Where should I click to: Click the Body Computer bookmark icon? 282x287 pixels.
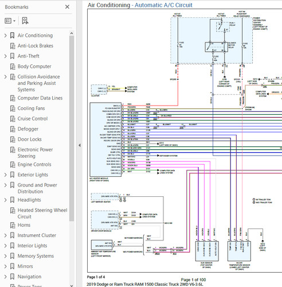pyautogui.click(x=13, y=67)
